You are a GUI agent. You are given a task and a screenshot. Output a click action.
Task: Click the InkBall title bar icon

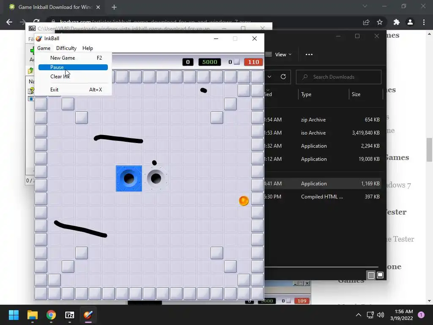39,39
